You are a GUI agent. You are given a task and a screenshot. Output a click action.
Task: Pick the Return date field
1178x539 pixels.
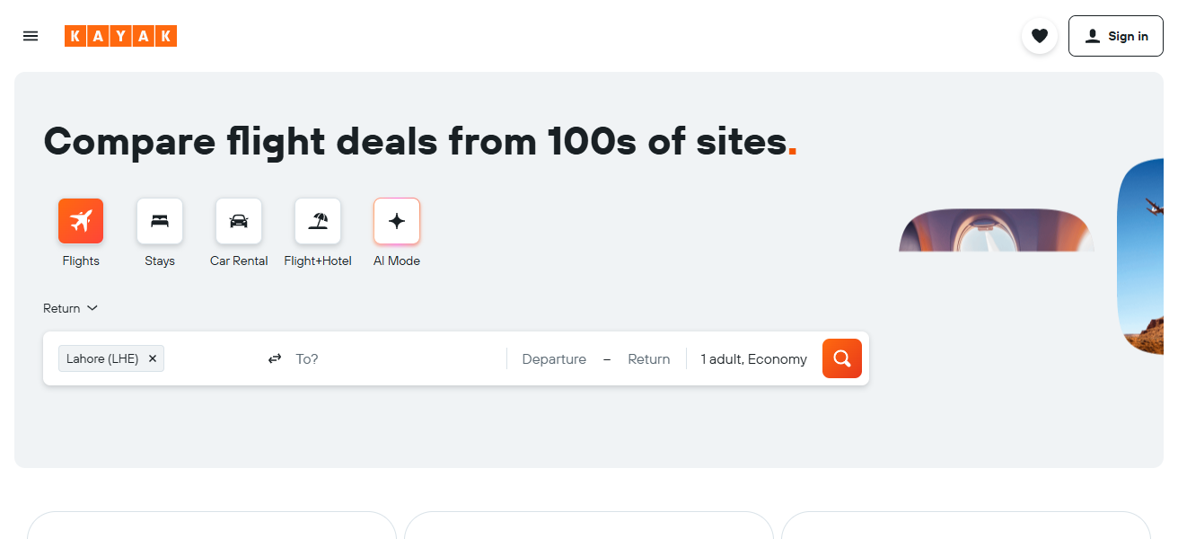[x=648, y=359]
